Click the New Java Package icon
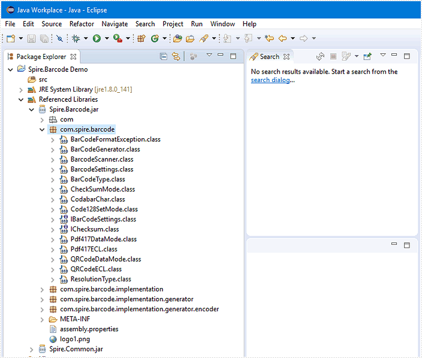 click(141, 38)
